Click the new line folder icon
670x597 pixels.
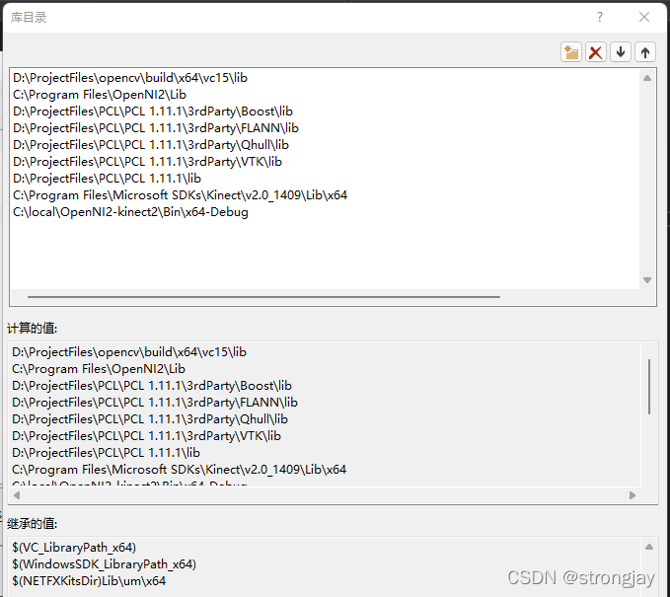(571, 52)
